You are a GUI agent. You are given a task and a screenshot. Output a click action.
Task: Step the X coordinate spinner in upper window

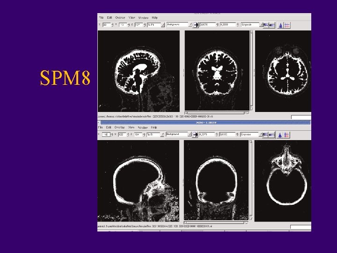tap(112, 25)
